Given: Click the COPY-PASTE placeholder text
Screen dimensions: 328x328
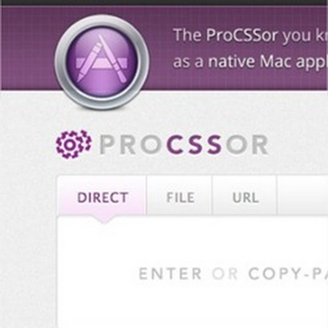Looking at the screenshot, I should click(x=288, y=273).
